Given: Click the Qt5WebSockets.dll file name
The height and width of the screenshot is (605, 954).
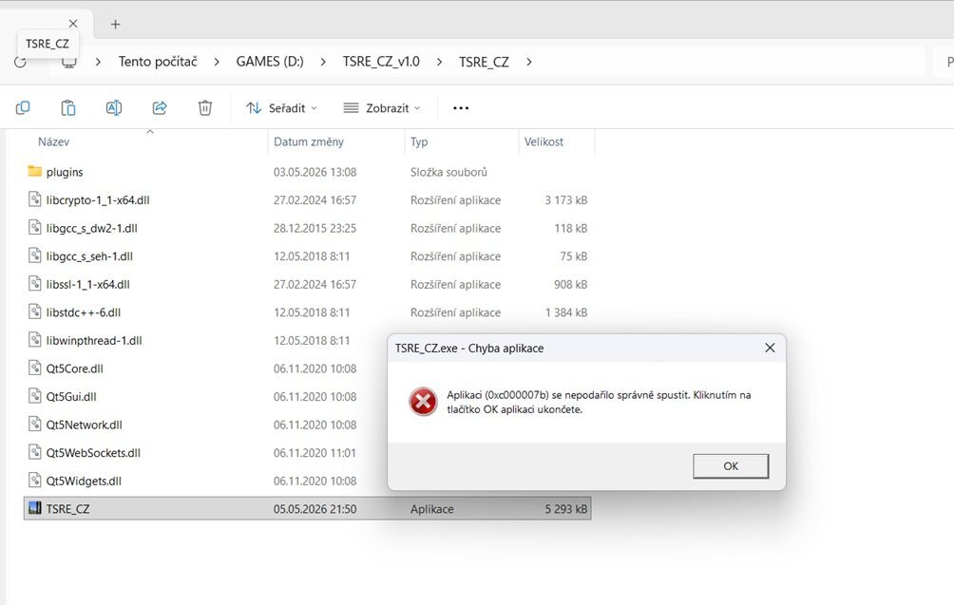Looking at the screenshot, I should coord(93,453).
